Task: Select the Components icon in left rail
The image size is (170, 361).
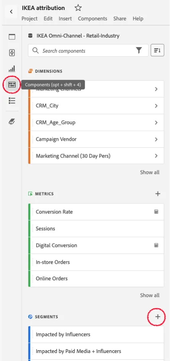Action: coord(12,84)
